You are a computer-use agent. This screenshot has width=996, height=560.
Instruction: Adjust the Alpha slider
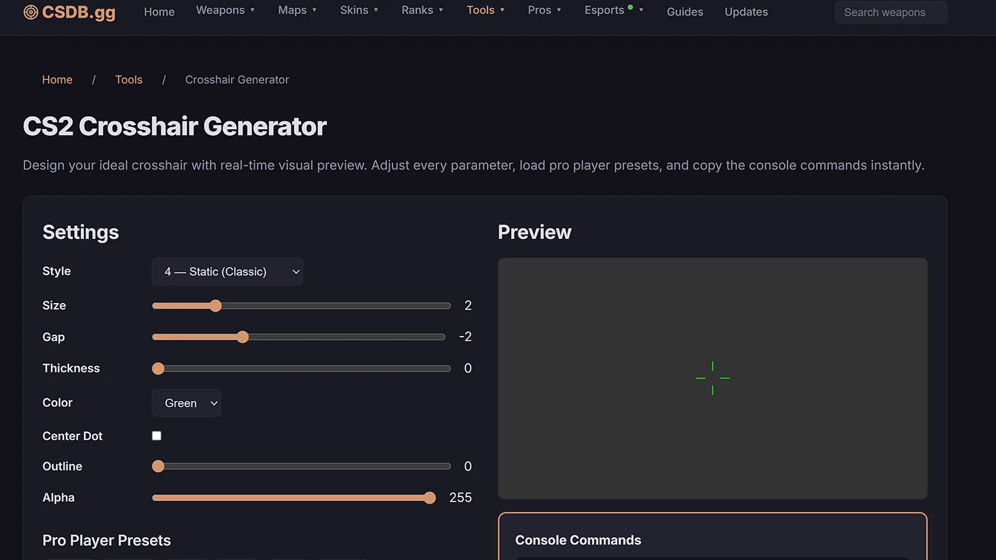point(294,498)
